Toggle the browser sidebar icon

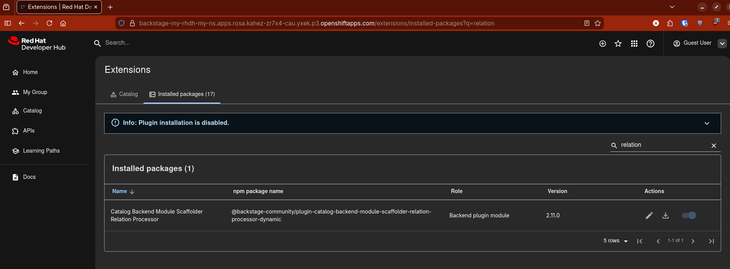click(8, 23)
